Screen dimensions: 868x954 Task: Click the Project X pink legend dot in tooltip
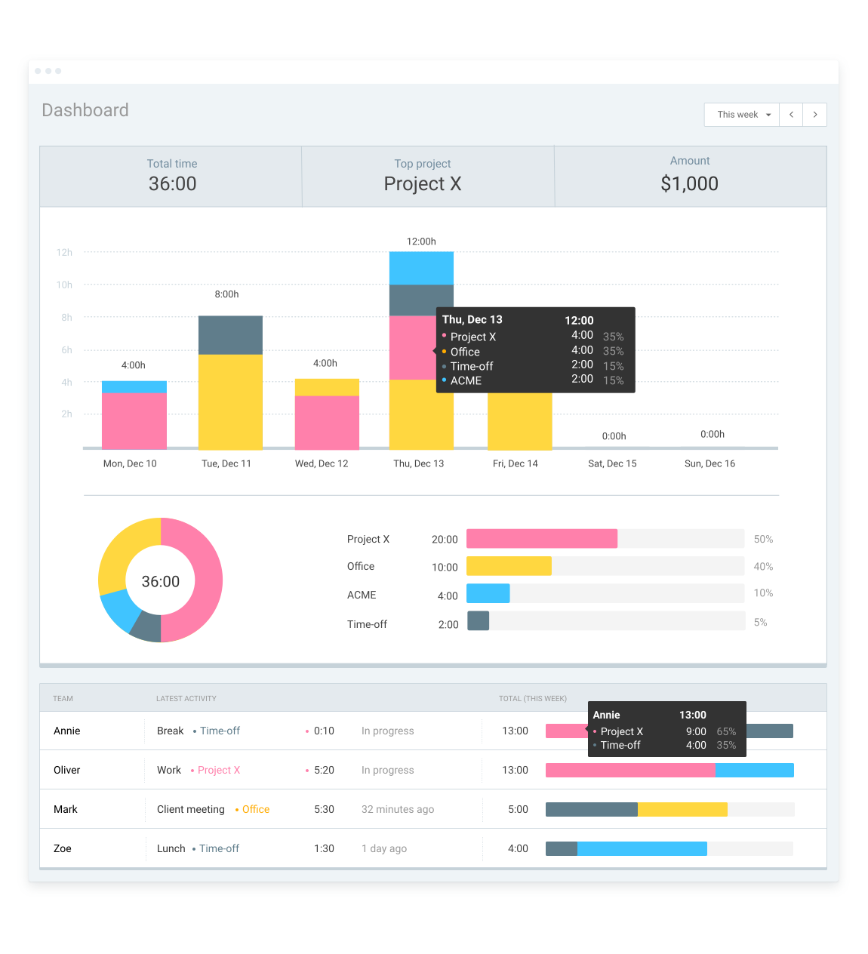[445, 337]
